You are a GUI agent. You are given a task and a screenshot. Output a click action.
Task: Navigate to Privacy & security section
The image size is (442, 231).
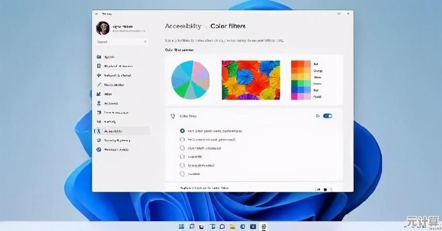click(x=117, y=140)
